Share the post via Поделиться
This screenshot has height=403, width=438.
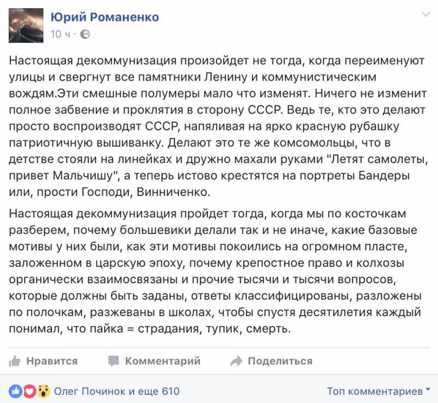coord(271,361)
